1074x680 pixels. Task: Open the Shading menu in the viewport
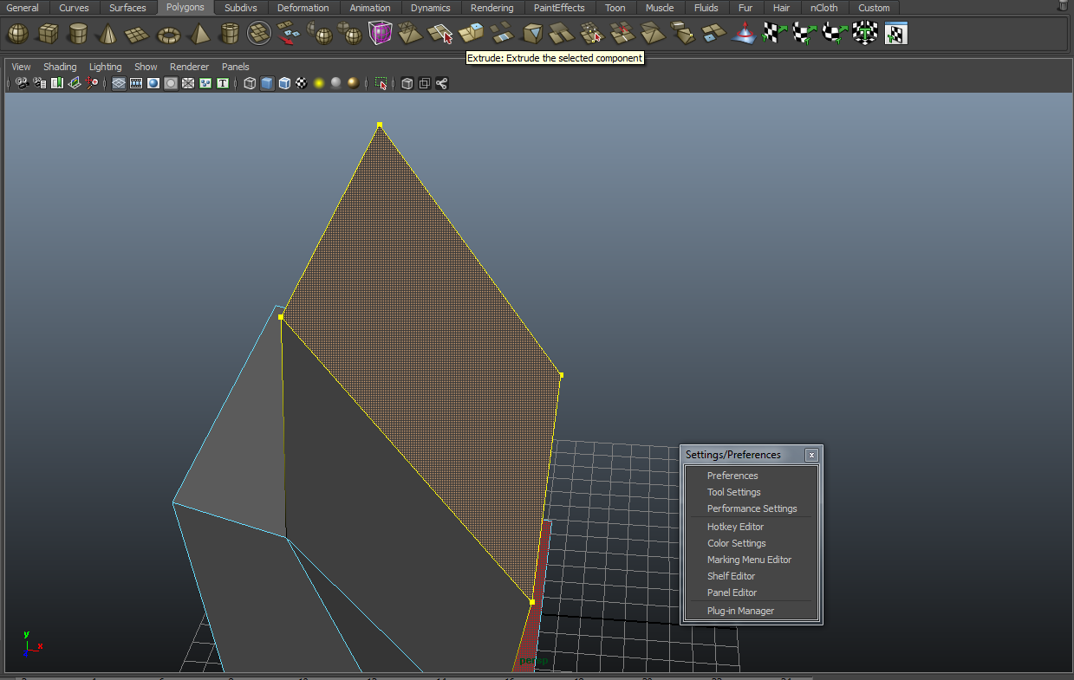coord(60,66)
